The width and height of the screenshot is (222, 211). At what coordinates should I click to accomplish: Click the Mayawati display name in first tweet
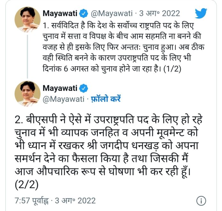pyautogui.click(x=60, y=13)
